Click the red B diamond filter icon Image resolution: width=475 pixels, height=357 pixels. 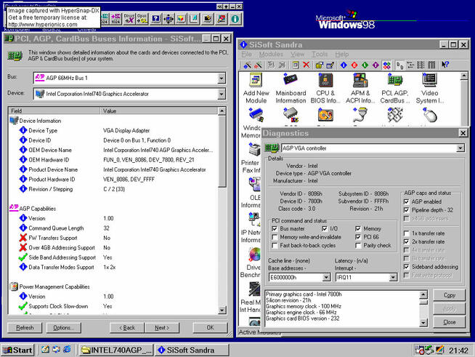pyautogui.click(x=354, y=65)
